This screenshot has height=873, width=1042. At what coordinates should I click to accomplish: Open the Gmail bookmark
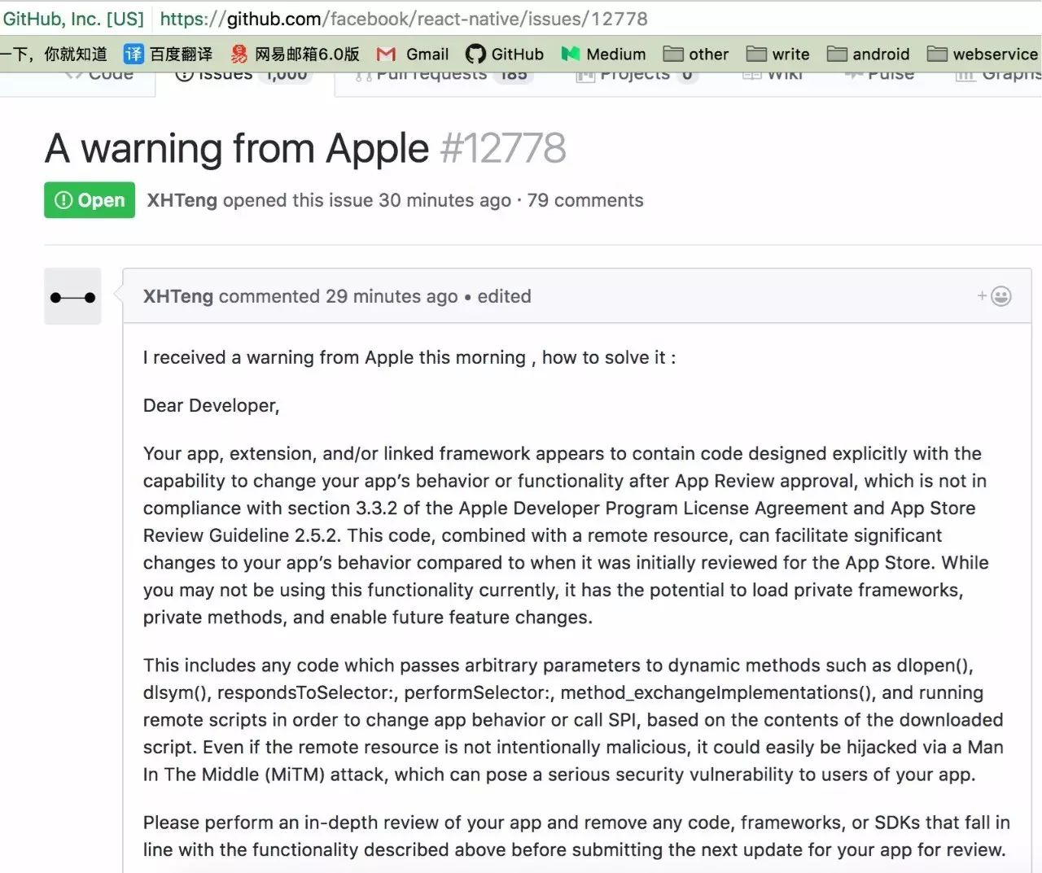coord(412,54)
